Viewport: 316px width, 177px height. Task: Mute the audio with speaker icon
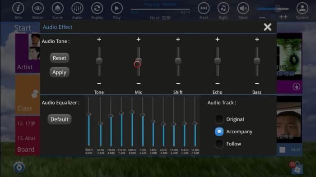[243, 9]
